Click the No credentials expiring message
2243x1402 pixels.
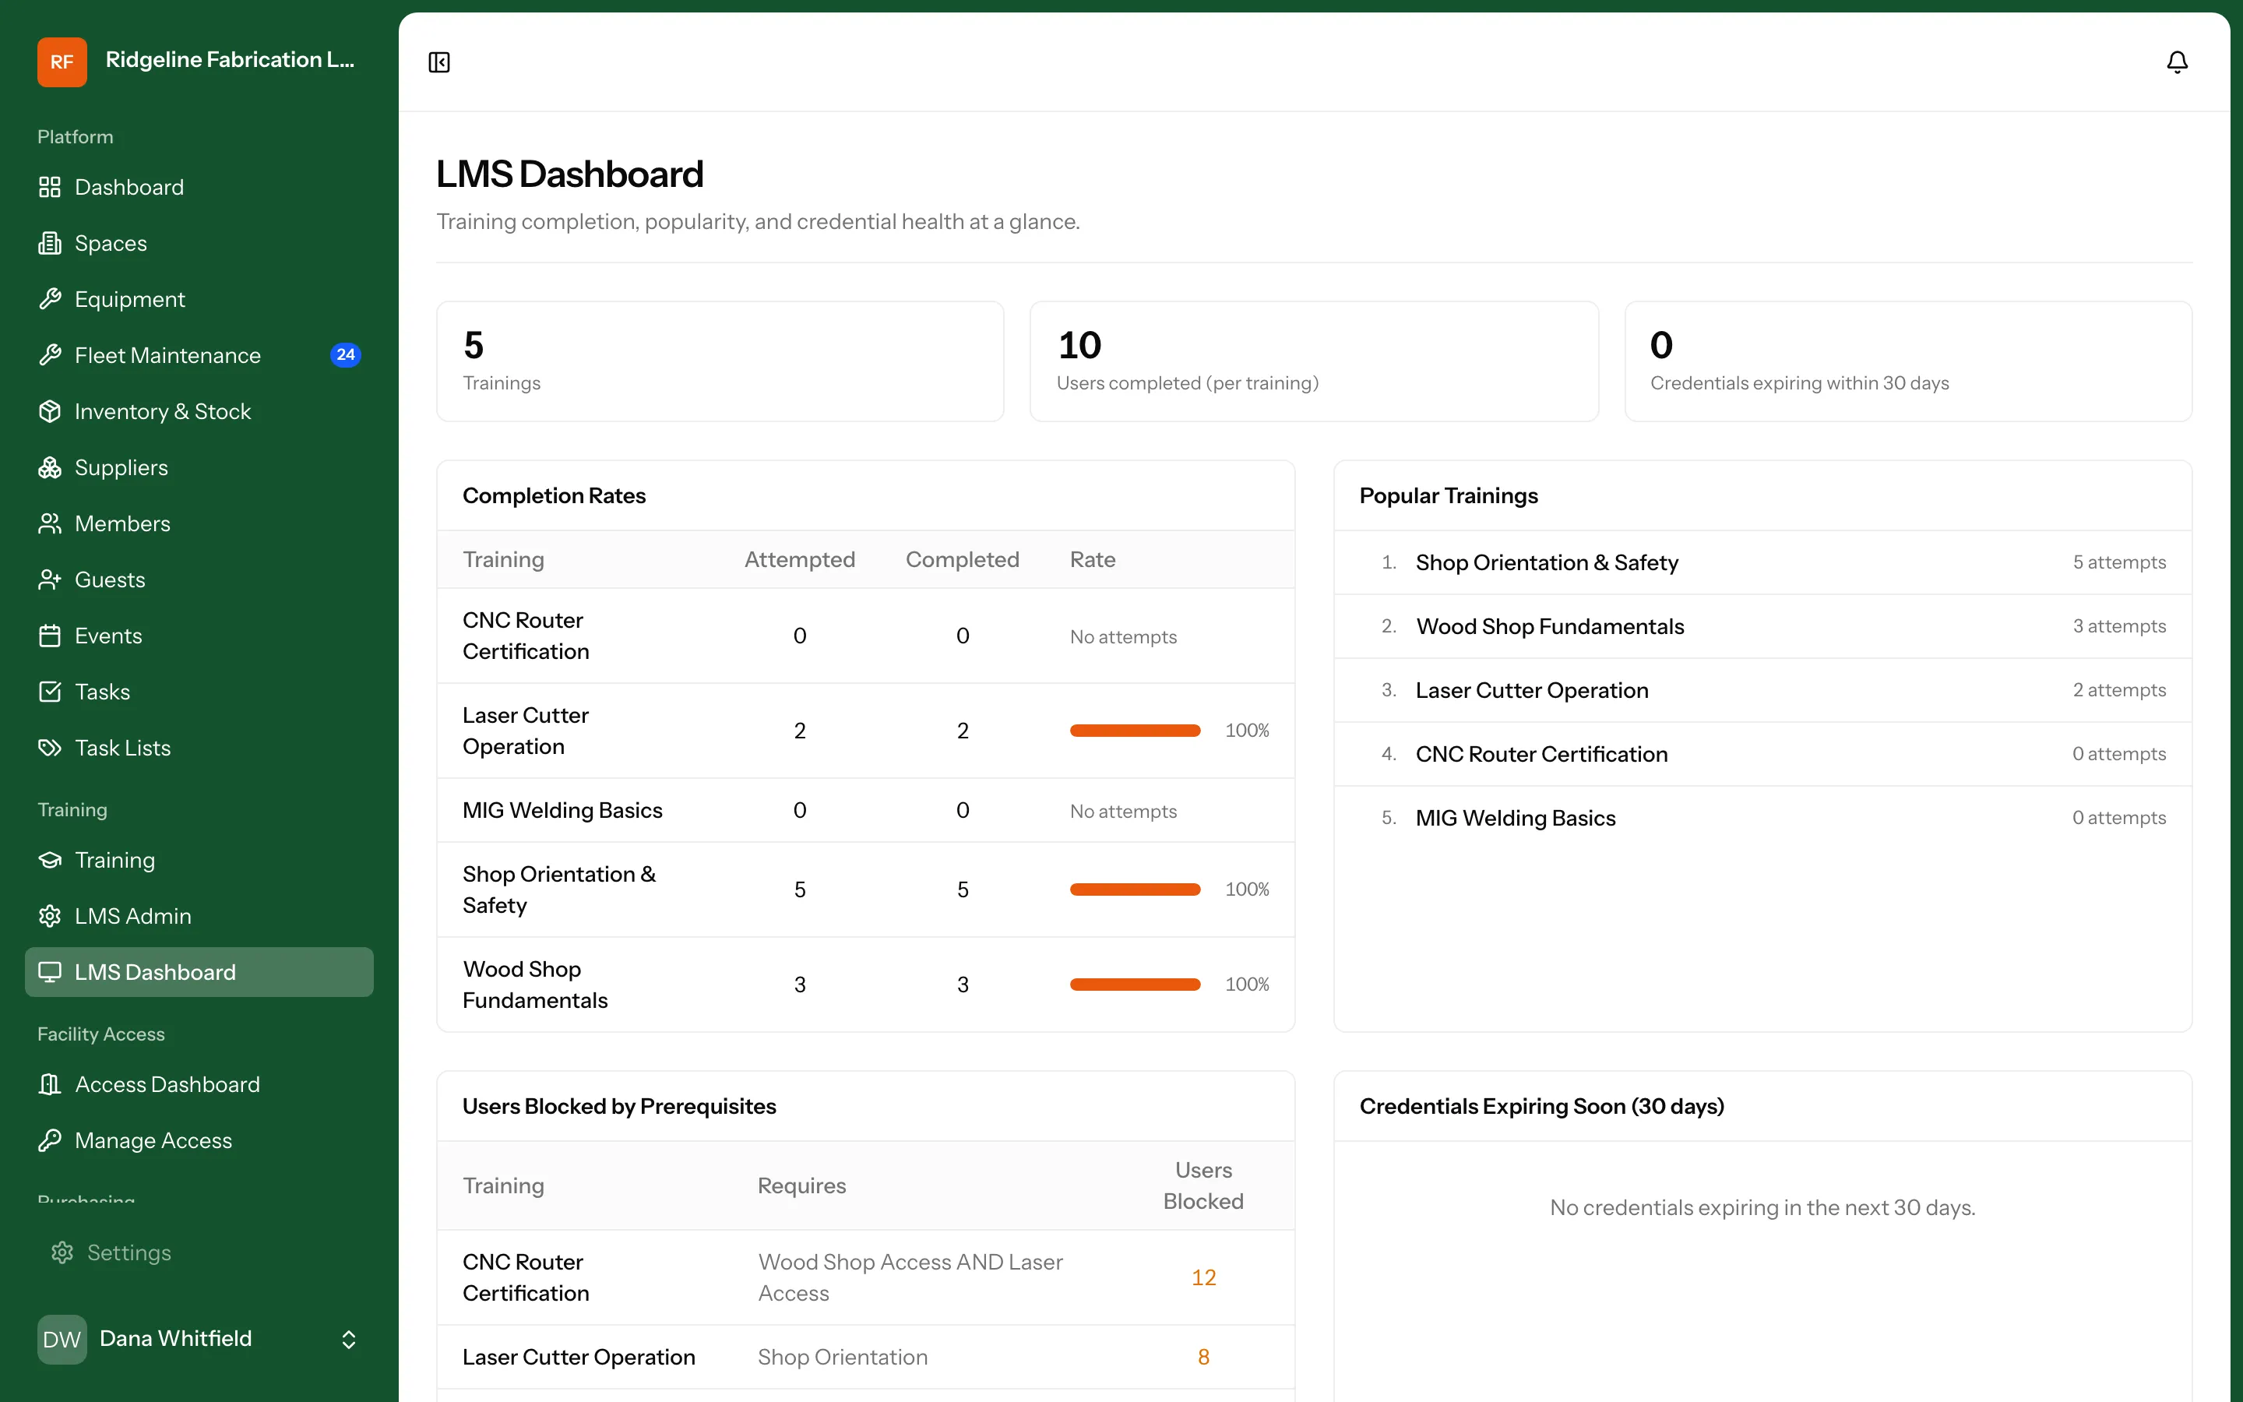(x=1762, y=1208)
